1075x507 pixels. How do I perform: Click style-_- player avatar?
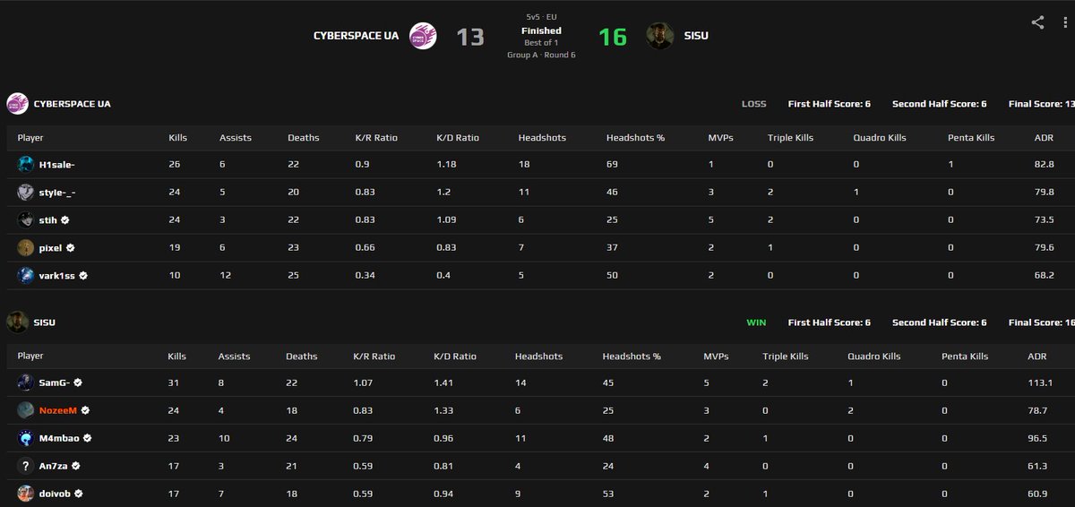(26, 192)
